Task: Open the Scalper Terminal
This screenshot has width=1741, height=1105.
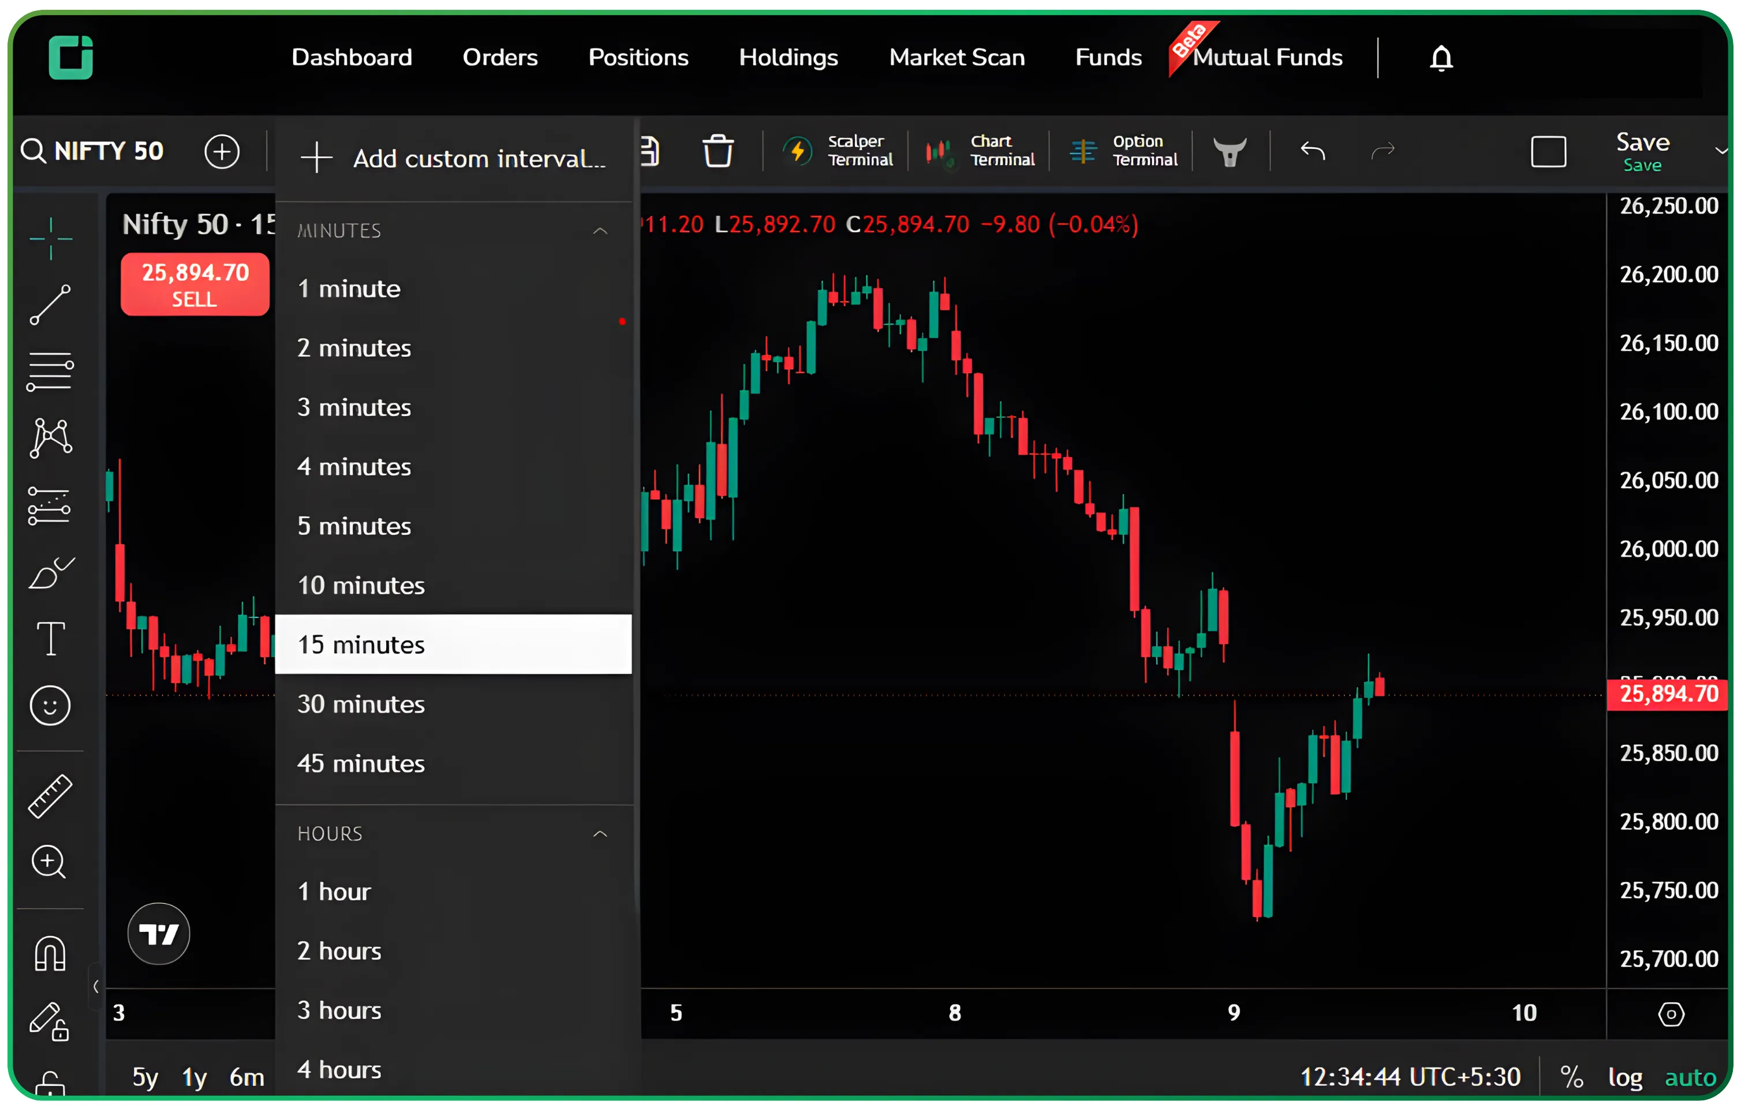Action: pos(839,151)
